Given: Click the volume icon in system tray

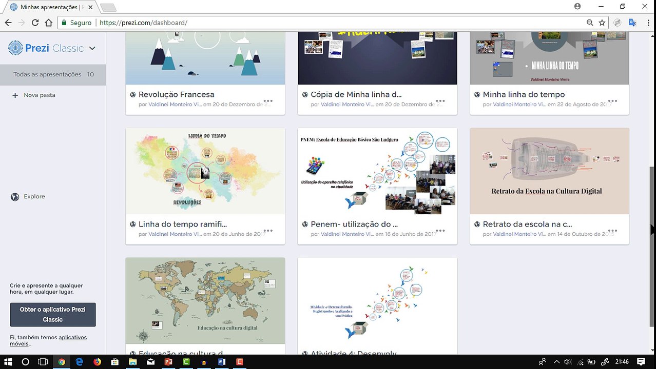Looking at the screenshot, I should [568, 362].
